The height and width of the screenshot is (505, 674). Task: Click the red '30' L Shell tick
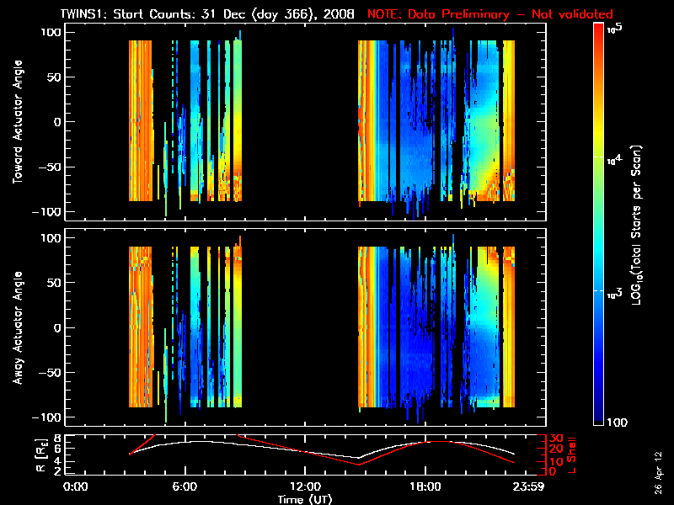tap(556, 439)
